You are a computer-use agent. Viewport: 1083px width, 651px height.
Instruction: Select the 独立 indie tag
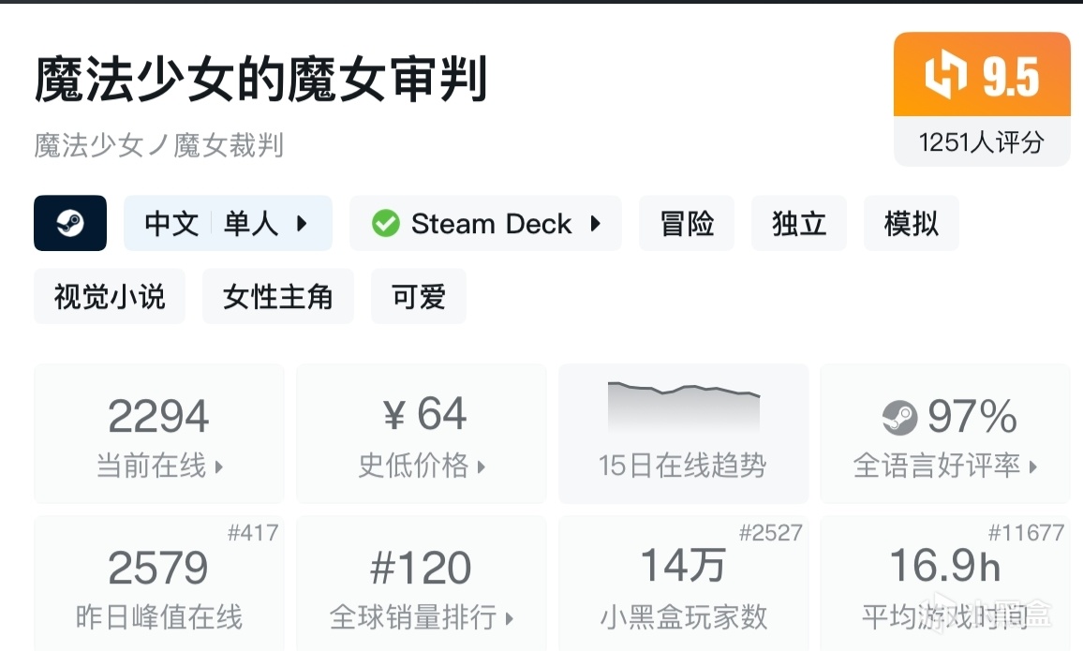pos(799,224)
